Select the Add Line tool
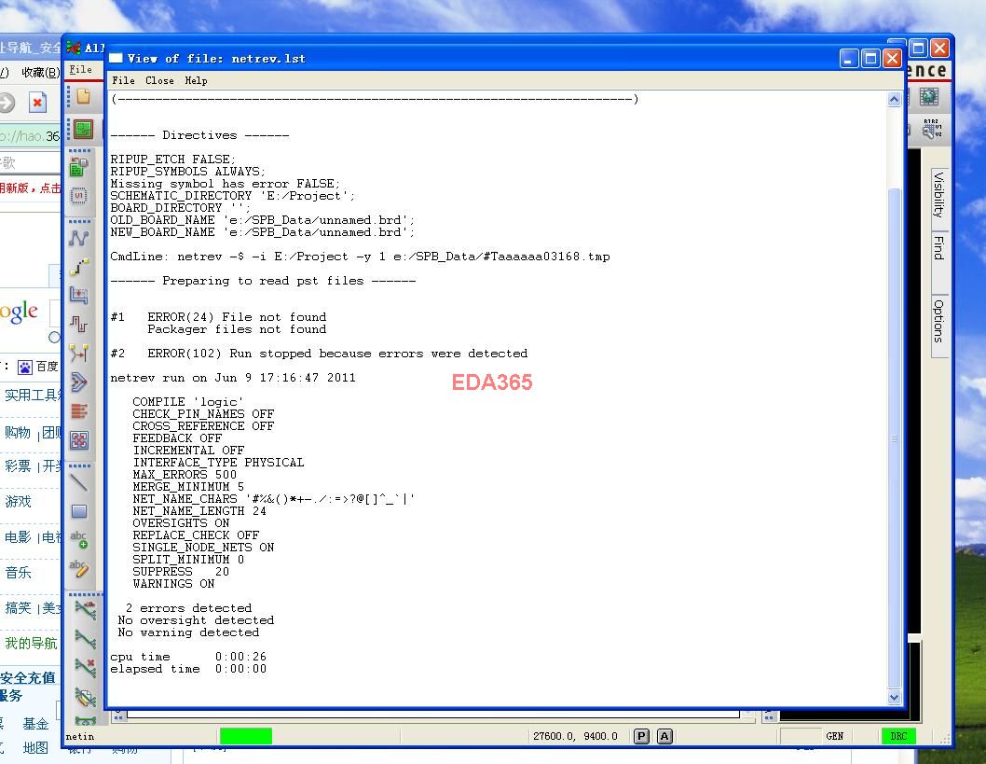Screen dimensions: 986x764 [x=79, y=482]
